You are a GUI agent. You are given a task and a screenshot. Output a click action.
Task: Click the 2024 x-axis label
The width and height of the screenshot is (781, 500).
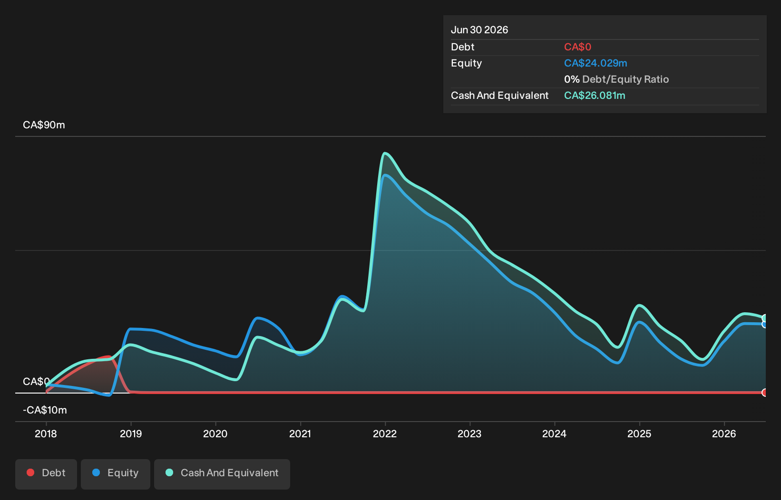pos(555,434)
